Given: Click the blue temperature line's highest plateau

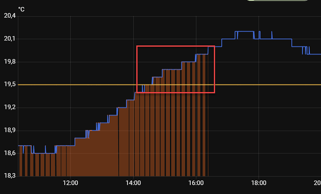Looking at the screenshot, I should 244,32.
